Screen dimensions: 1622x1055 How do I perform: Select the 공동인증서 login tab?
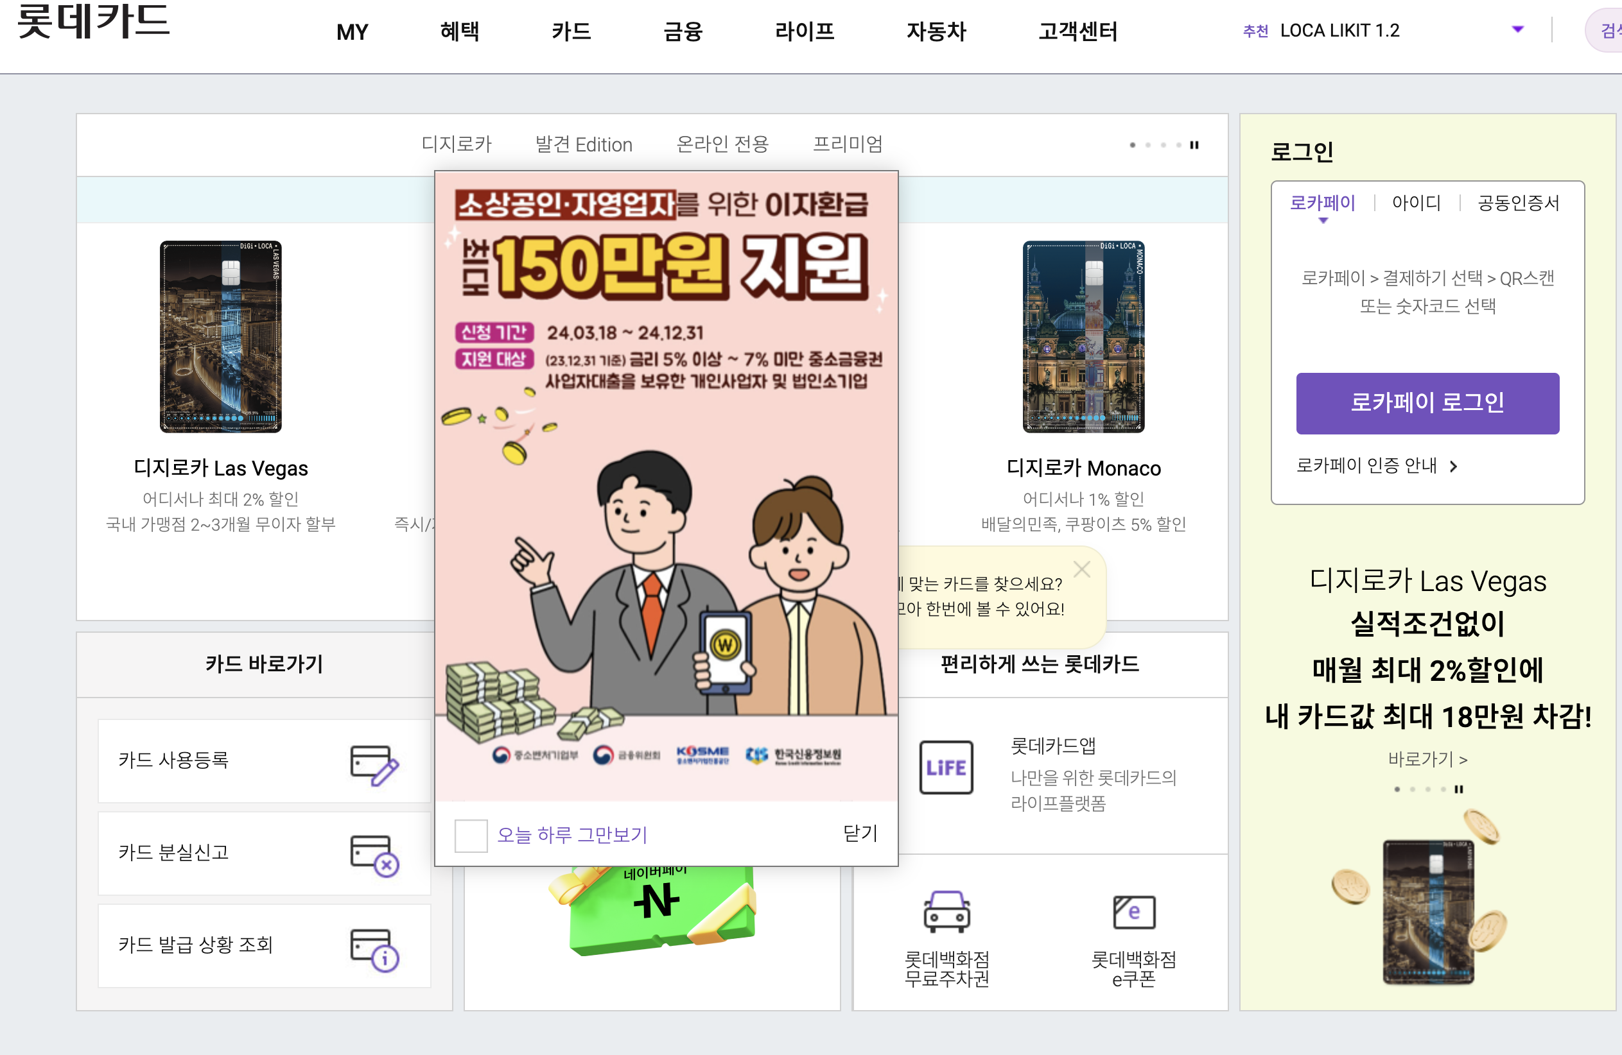point(1519,202)
